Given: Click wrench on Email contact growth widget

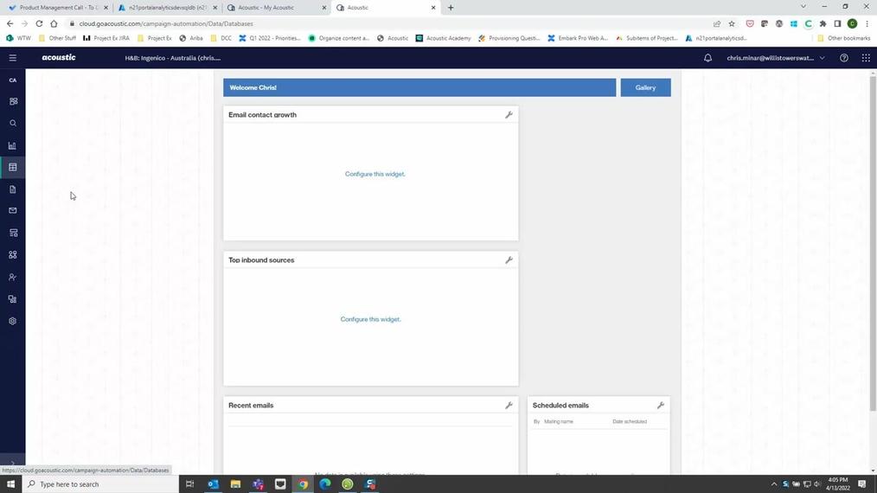Looking at the screenshot, I should point(509,115).
